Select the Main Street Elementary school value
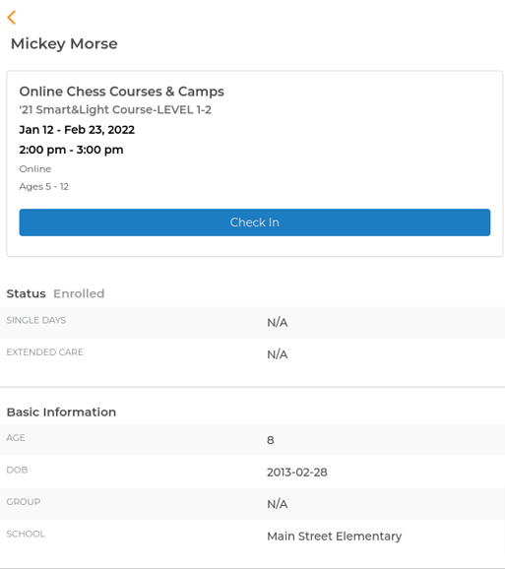The width and height of the screenshot is (505, 569). [335, 536]
